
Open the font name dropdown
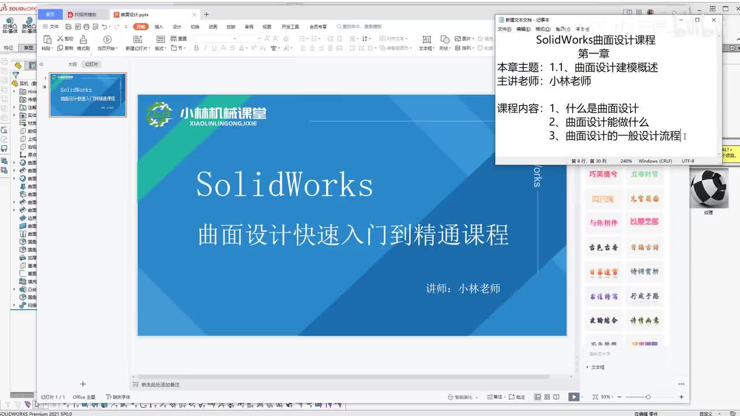click(x=235, y=39)
